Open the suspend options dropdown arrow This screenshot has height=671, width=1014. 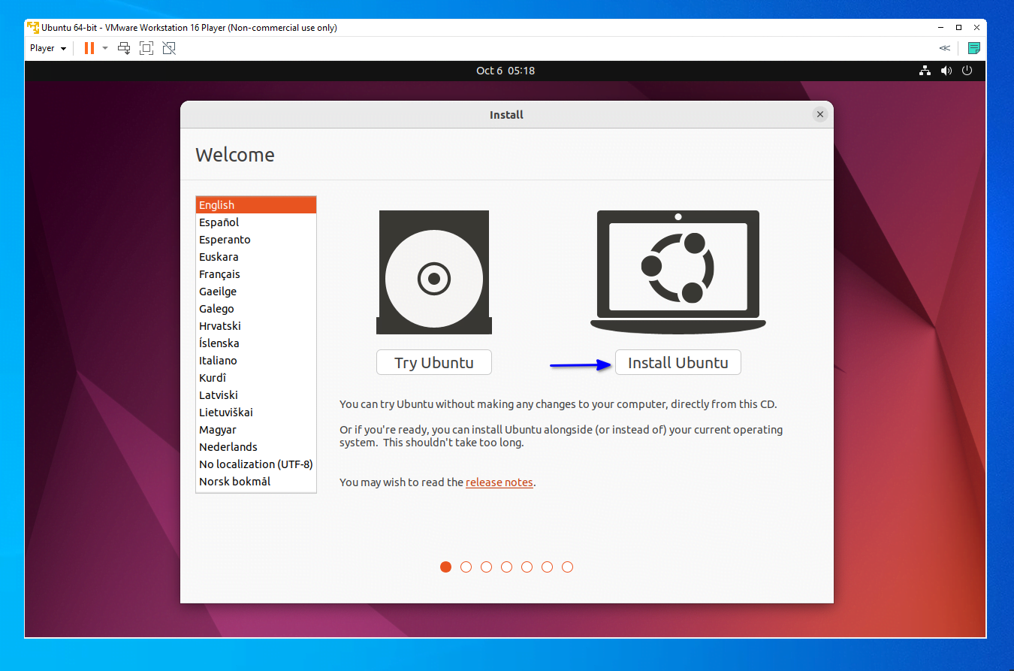click(x=104, y=47)
